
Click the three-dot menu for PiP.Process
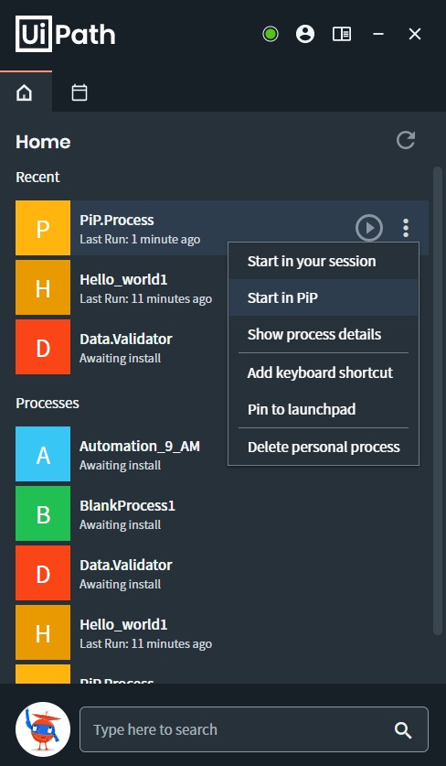point(406,228)
